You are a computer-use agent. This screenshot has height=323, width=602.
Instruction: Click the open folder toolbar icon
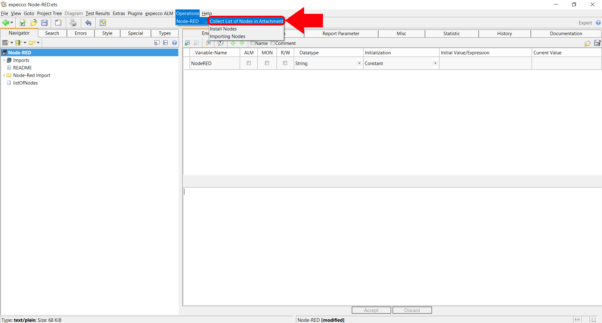pos(34,23)
